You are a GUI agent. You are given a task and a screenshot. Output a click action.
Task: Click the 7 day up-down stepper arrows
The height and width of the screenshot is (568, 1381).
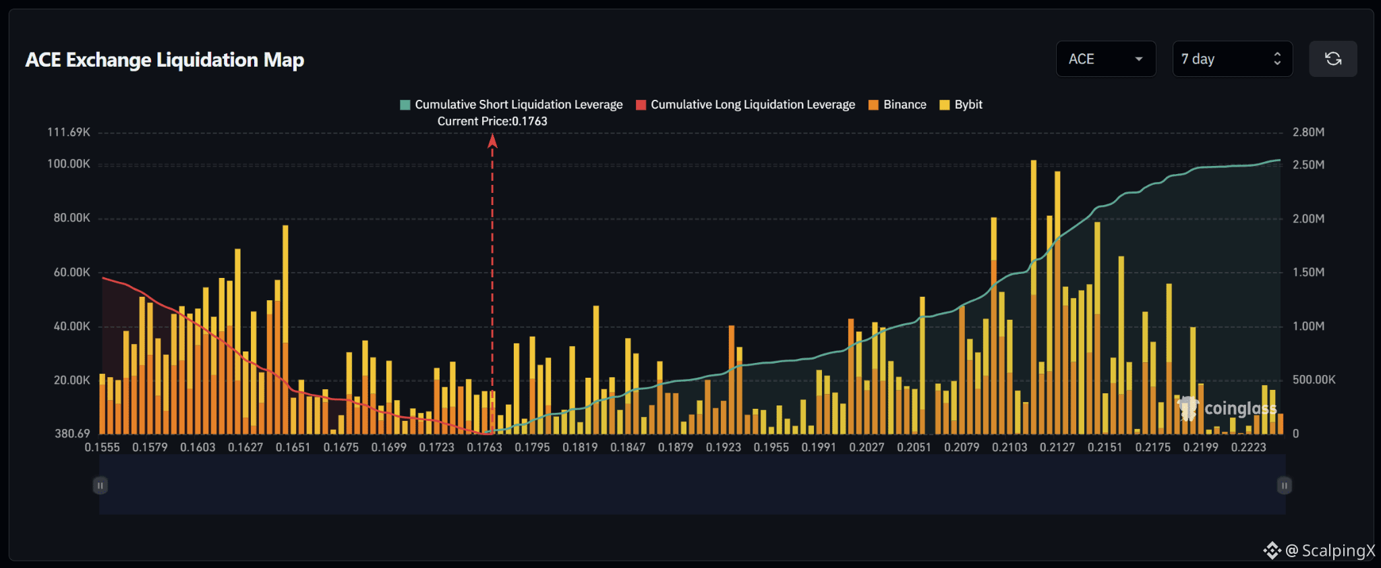pyautogui.click(x=1277, y=59)
